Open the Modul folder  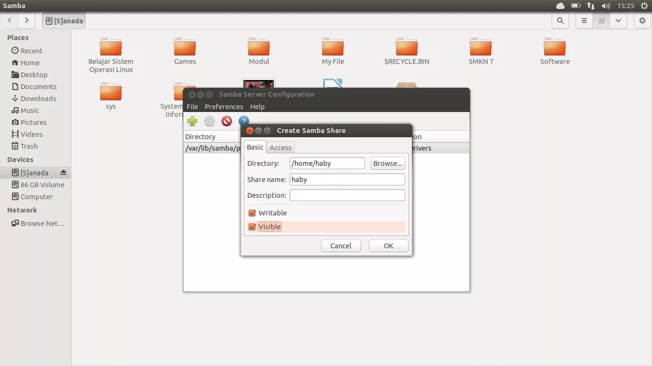click(x=259, y=51)
